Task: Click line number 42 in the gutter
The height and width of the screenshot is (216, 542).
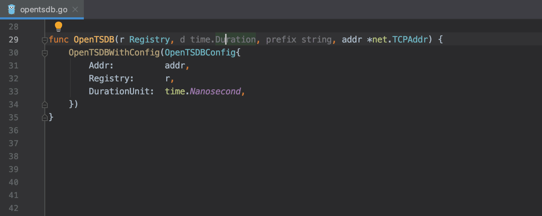Action: pos(13,208)
